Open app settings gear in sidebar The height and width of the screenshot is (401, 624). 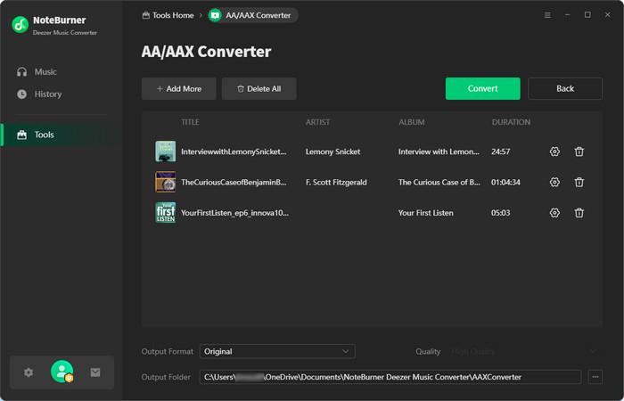[29, 372]
